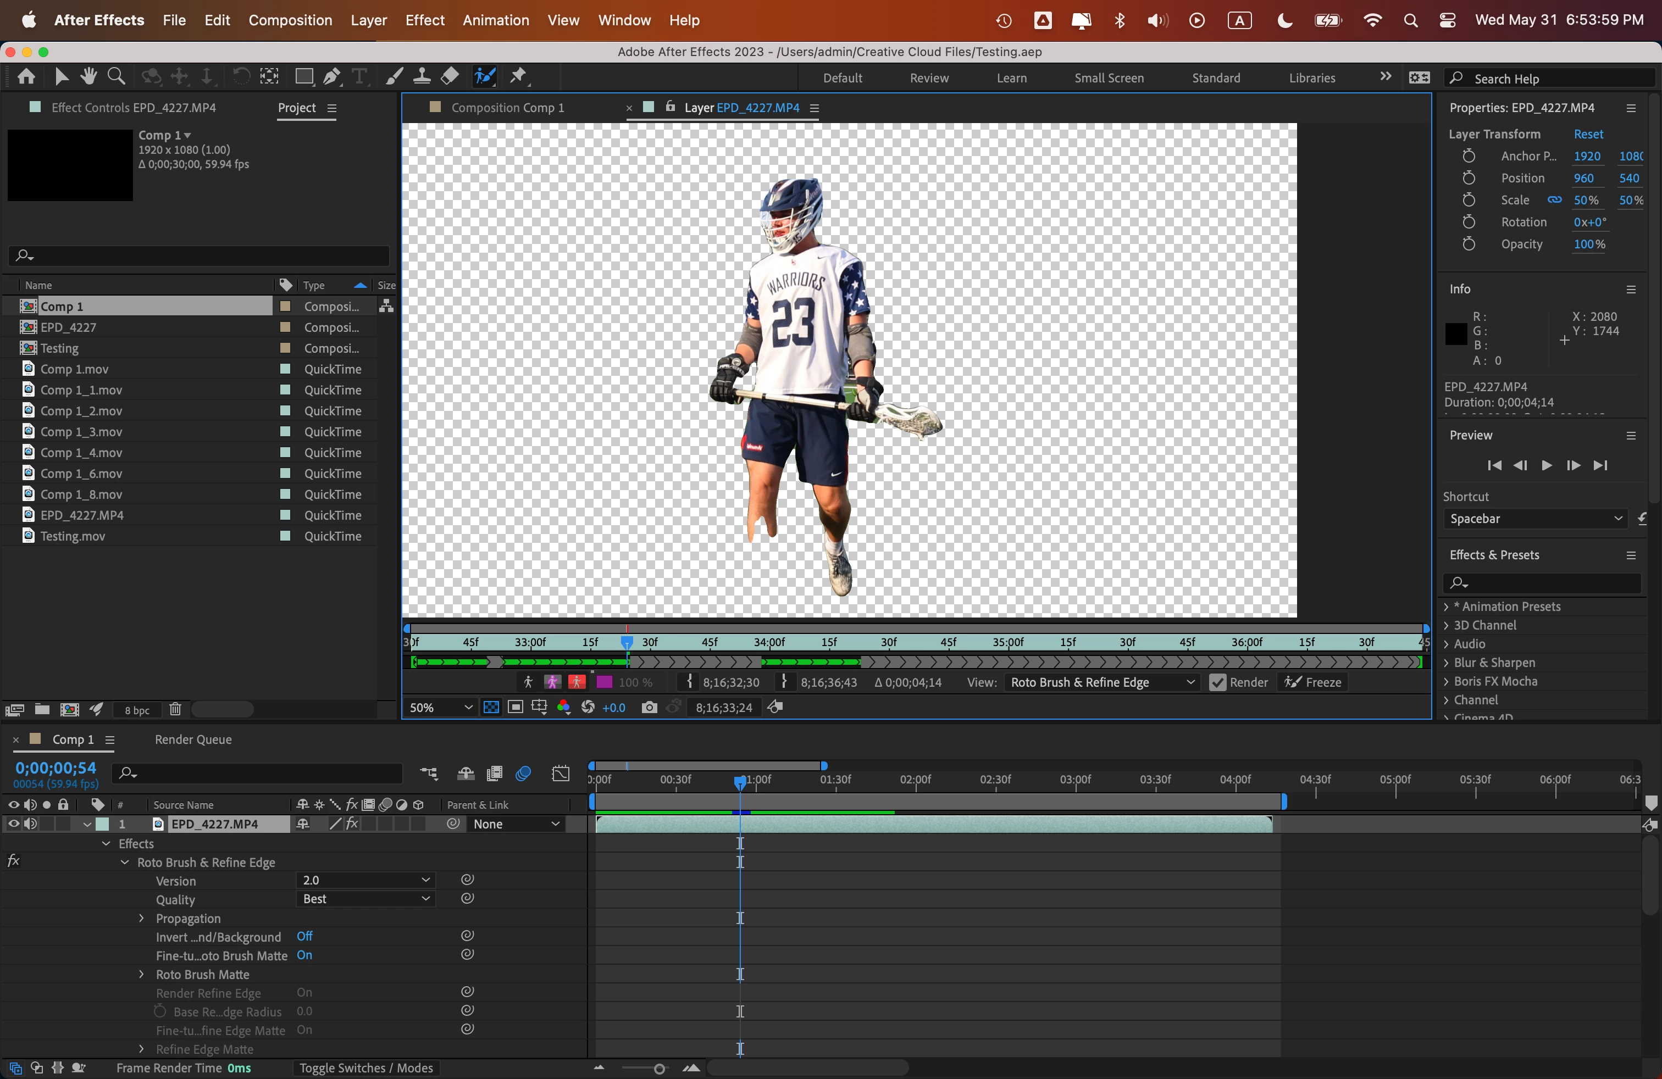Hide the EPD_4227.MP4 layer video eye
The height and width of the screenshot is (1079, 1662).
tap(13, 824)
